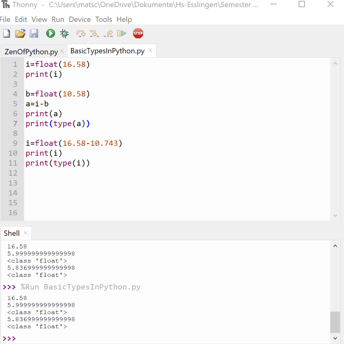The image size is (344, 344).
Task: Run current script with green play button
Action: (x=50, y=33)
